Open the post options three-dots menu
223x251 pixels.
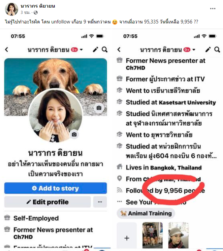(212, 9)
